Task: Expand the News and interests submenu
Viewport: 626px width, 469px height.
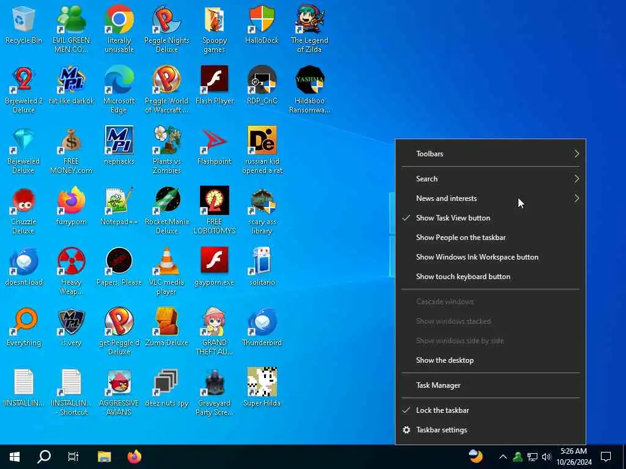Action: coord(490,198)
